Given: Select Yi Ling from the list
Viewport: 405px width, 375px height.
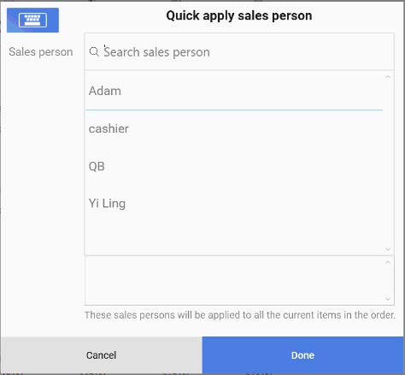Looking at the screenshot, I should coord(233,204).
